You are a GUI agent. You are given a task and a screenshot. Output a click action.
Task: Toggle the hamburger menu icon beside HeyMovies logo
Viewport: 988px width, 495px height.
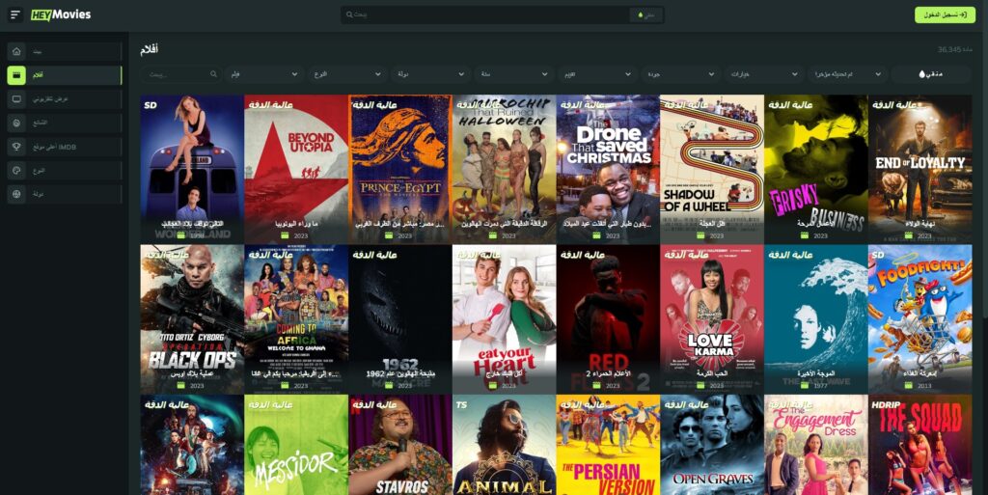[15, 14]
